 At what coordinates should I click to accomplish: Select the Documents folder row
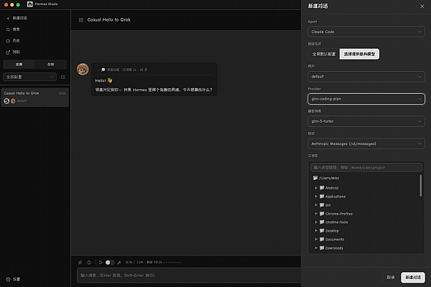[x=366, y=239]
